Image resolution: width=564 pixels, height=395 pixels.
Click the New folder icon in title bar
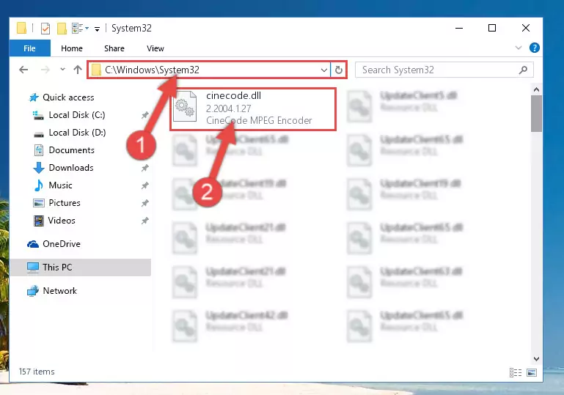[x=62, y=28]
